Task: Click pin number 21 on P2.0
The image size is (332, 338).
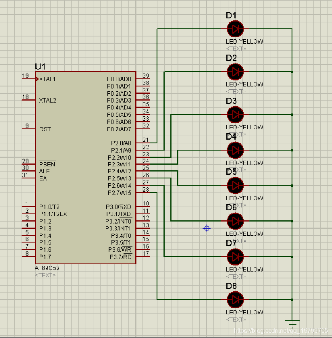Action: (146, 140)
